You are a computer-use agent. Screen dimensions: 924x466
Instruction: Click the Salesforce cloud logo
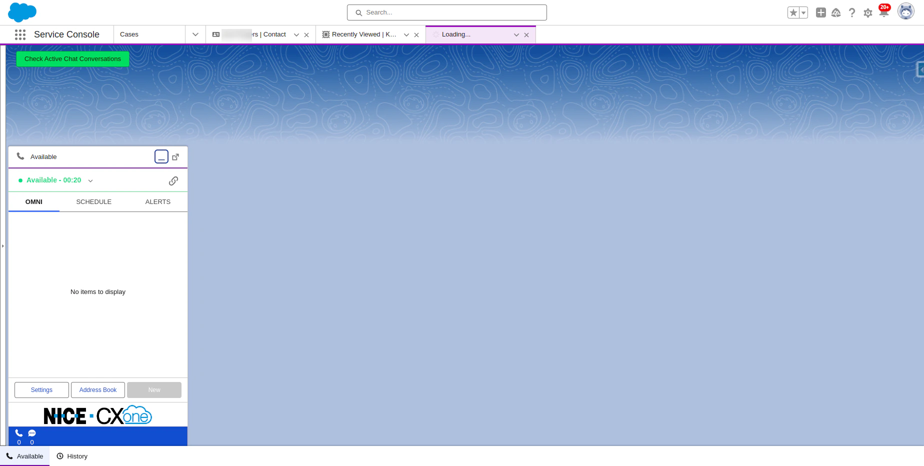coord(22,12)
